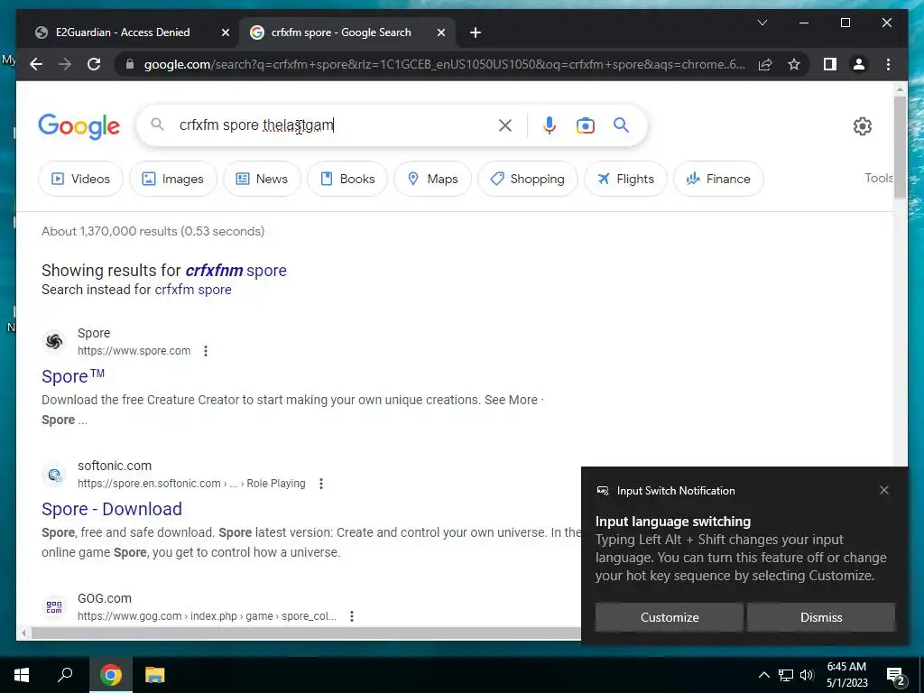Filter results by Flights
Screen dimensions: 924x693
[x=625, y=179]
